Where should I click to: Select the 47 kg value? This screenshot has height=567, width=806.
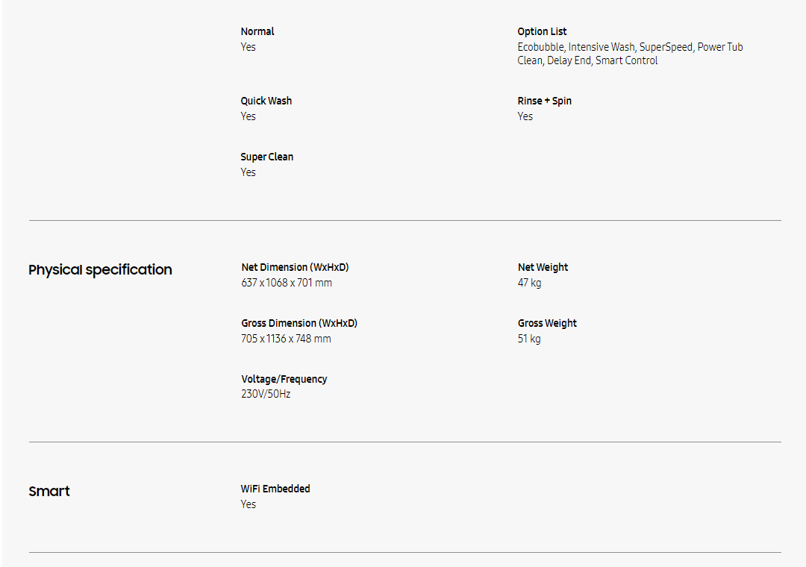click(529, 283)
